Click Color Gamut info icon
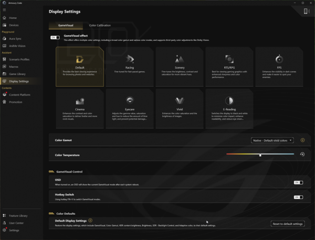The width and height of the screenshot is (315, 240). click(302, 140)
